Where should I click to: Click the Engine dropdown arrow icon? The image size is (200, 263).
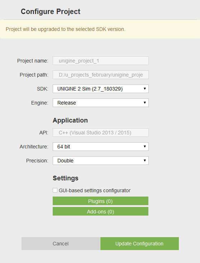(145, 103)
